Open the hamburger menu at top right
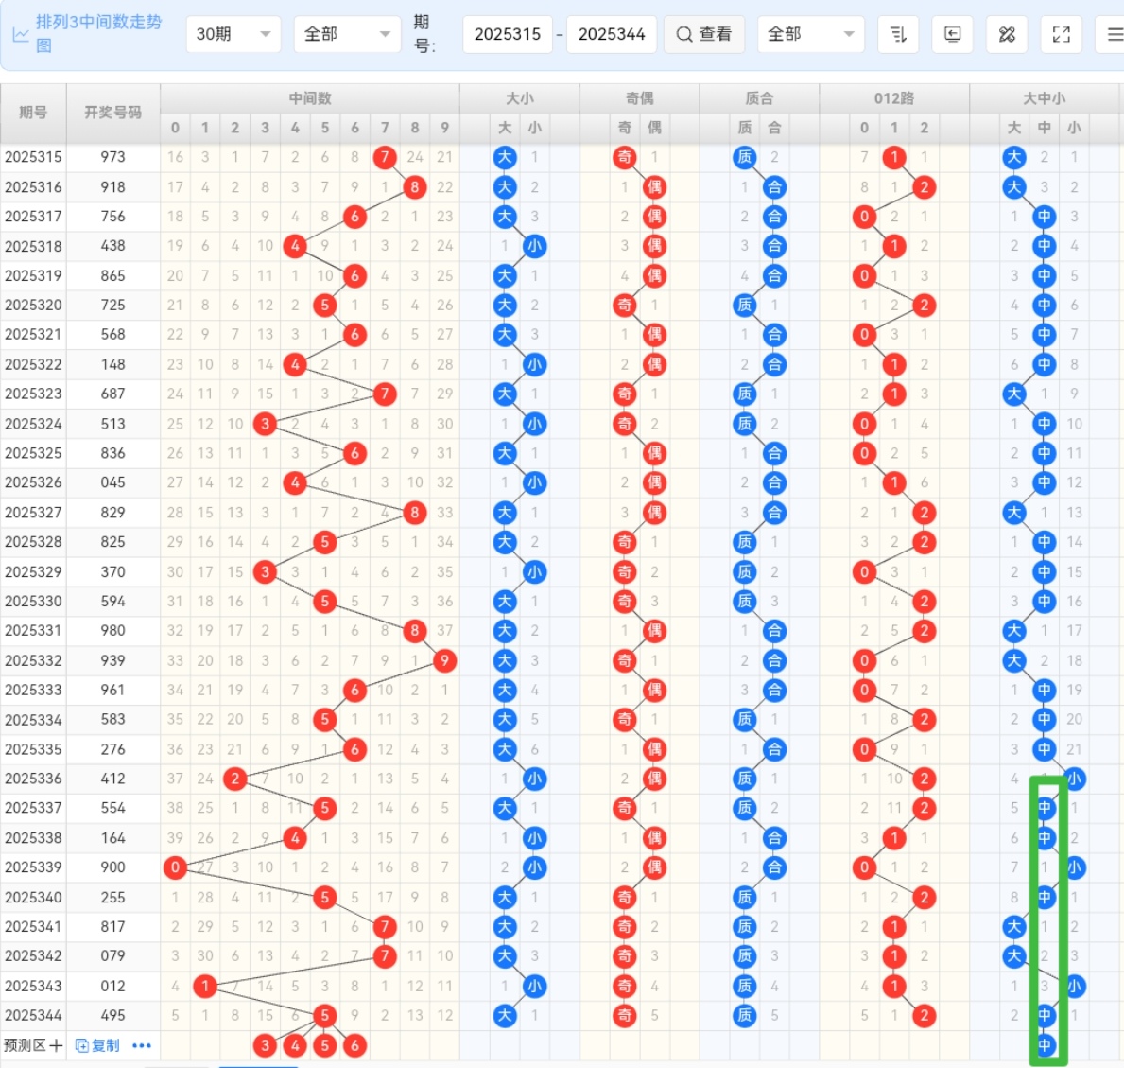This screenshot has height=1068, width=1124. pyautogui.click(x=1114, y=34)
